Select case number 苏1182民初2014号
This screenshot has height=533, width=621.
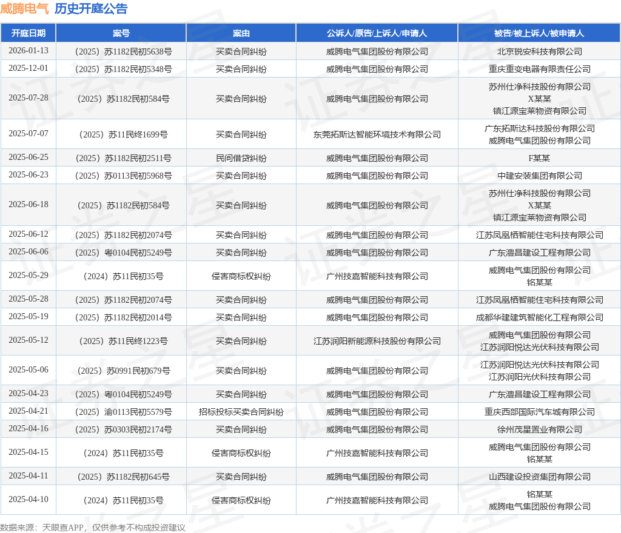(x=124, y=317)
